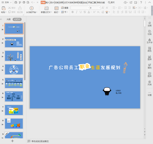Click the Print icon in quick access toolbar
Screen dimensions: 153x144
[x=24, y=2]
